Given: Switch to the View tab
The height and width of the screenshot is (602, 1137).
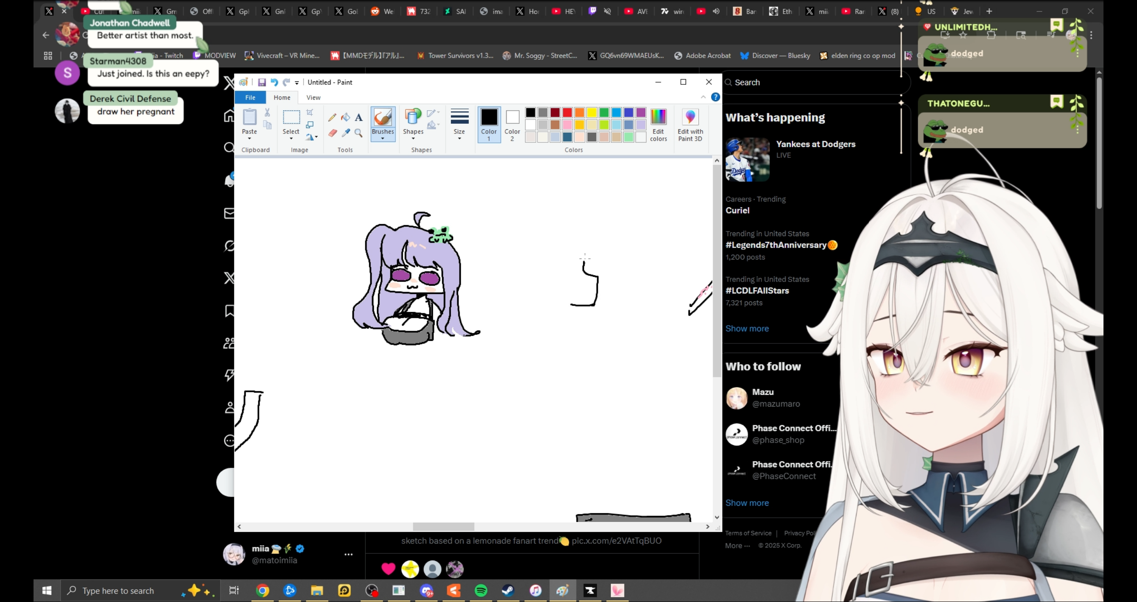Looking at the screenshot, I should (314, 98).
